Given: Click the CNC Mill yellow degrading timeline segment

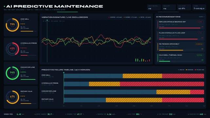Looking at the screenshot, I should [x=143, y=76].
